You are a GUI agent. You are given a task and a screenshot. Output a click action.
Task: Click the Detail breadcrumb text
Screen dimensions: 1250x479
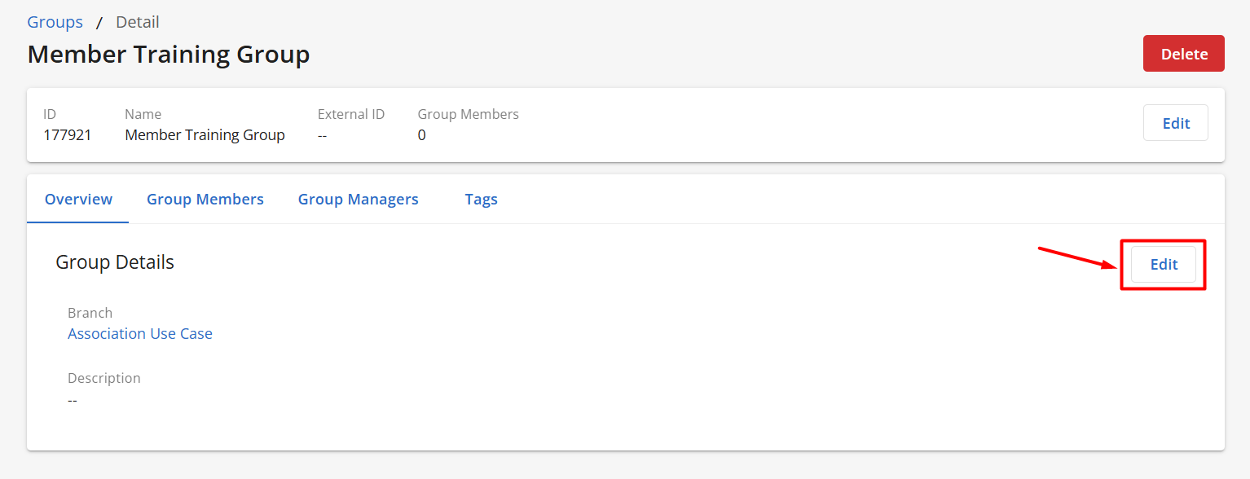138,22
